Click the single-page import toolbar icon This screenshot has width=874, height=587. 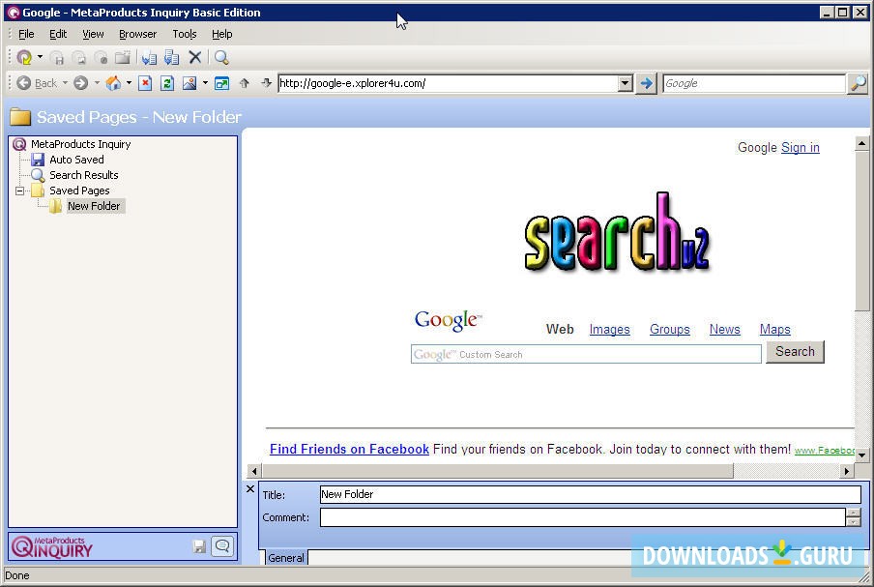point(149,57)
